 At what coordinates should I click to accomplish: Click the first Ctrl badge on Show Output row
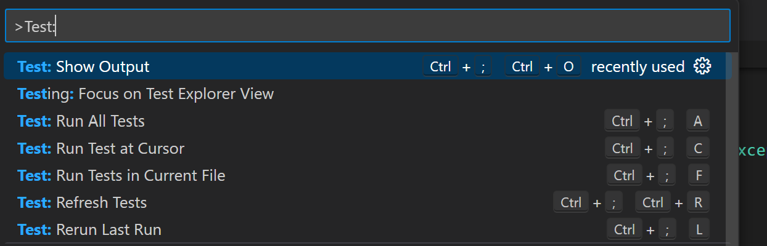pos(440,66)
